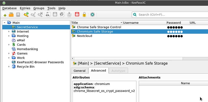Click the entry list horizontal scrollbar track

(195, 59)
